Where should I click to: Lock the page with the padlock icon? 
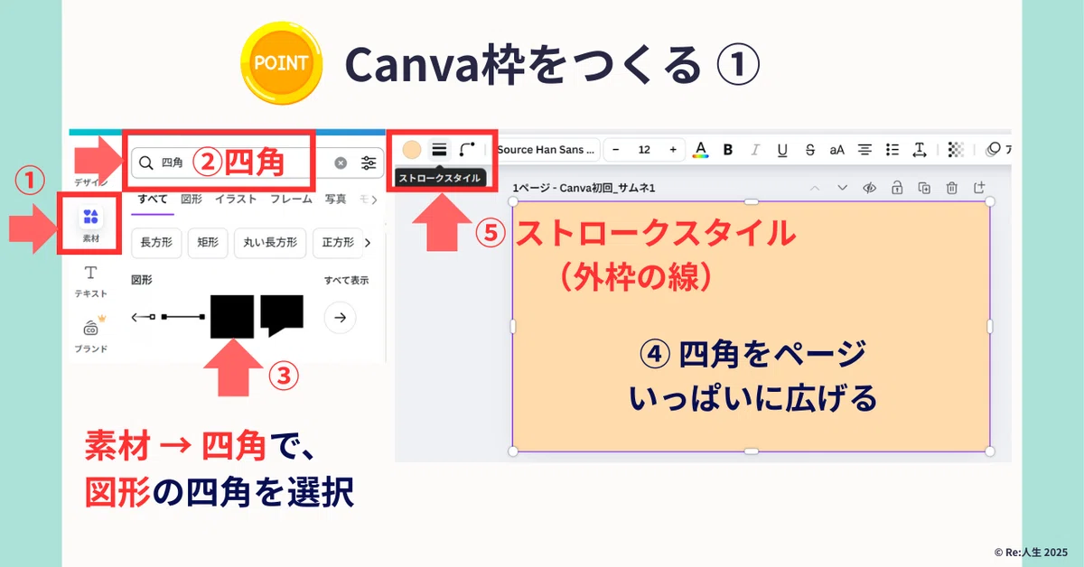[x=896, y=188]
